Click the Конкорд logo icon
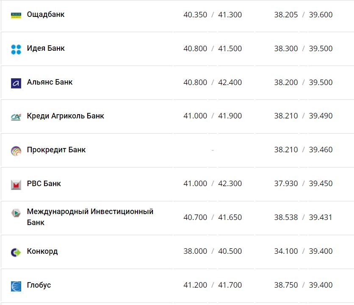The height and width of the screenshot is (305, 354). (x=16, y=252)
